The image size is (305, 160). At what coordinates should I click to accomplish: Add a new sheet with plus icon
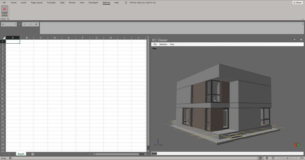33,154
